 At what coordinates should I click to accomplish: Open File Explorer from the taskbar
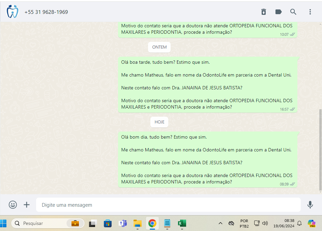137,223
